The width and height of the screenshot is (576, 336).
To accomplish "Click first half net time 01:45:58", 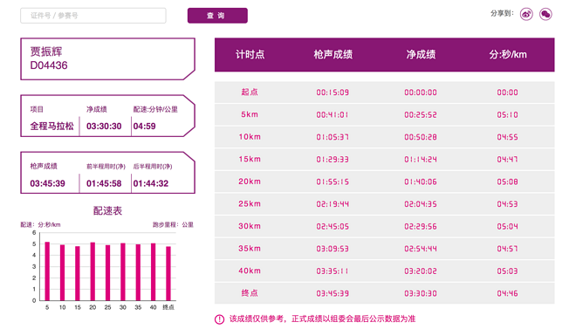I will [x=104, y=183].
